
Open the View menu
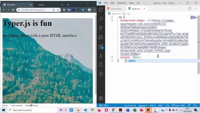click(131, 3)
